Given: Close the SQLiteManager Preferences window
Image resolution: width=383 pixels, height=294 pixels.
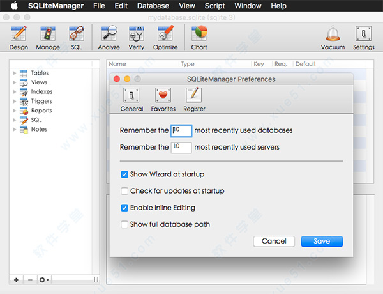Looking at the screenshot, I should [x=117, y=79].
